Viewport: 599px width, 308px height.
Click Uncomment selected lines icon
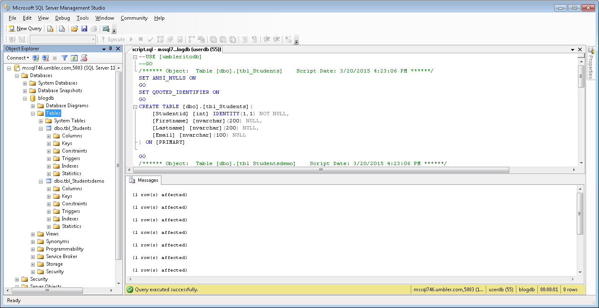[x=254, y=39]
